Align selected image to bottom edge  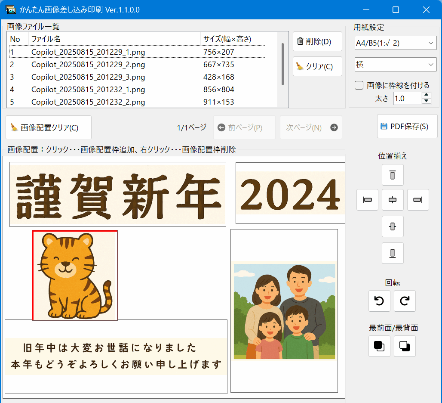393,253
